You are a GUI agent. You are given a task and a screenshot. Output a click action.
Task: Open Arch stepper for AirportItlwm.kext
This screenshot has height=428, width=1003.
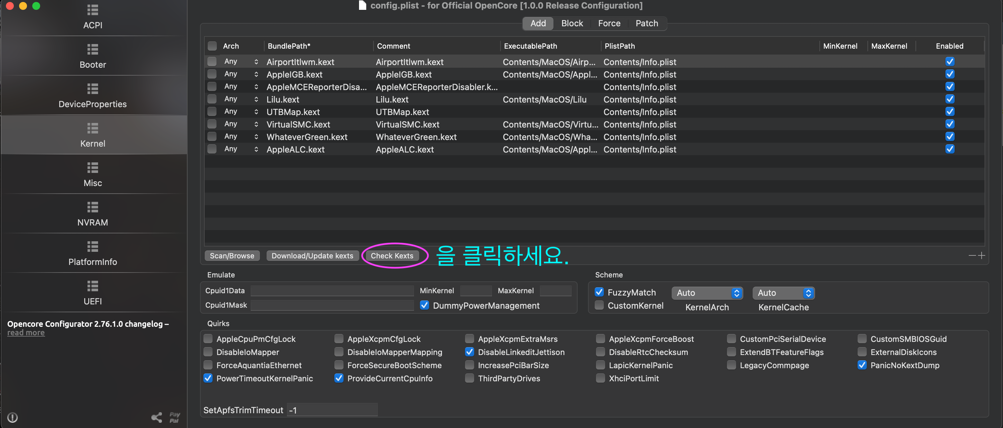tap(256, 61)
